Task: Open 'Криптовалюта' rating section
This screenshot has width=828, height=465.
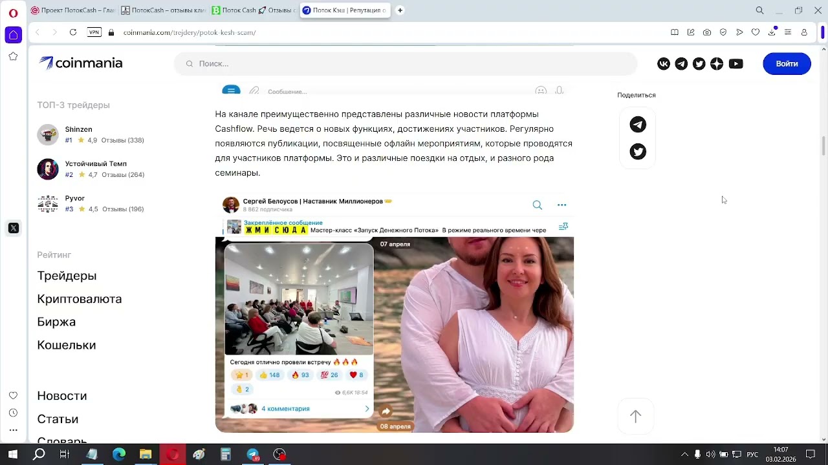Action: click(79, 299)
